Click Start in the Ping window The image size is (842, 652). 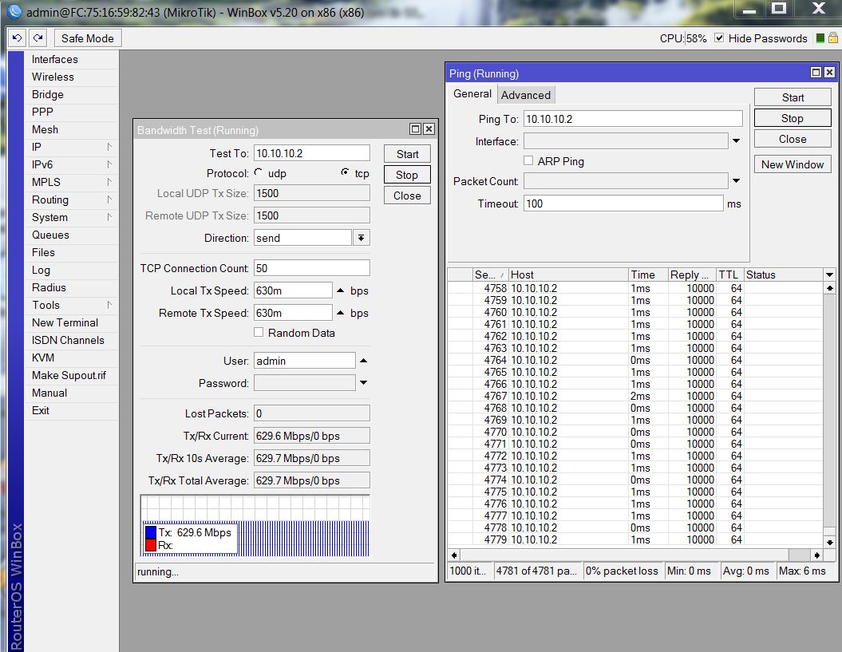pos(793,97)
